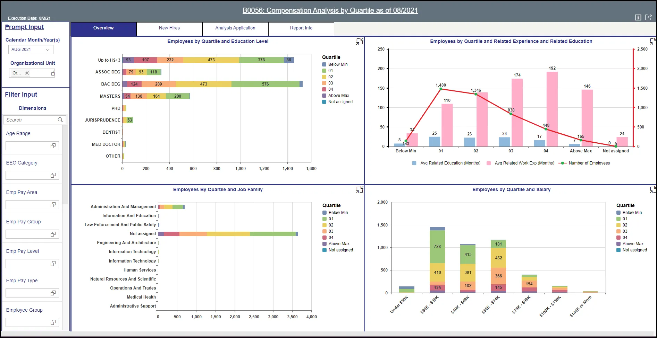
Task: Open Emp Pay Level value selector
Action: click(53, 264)
